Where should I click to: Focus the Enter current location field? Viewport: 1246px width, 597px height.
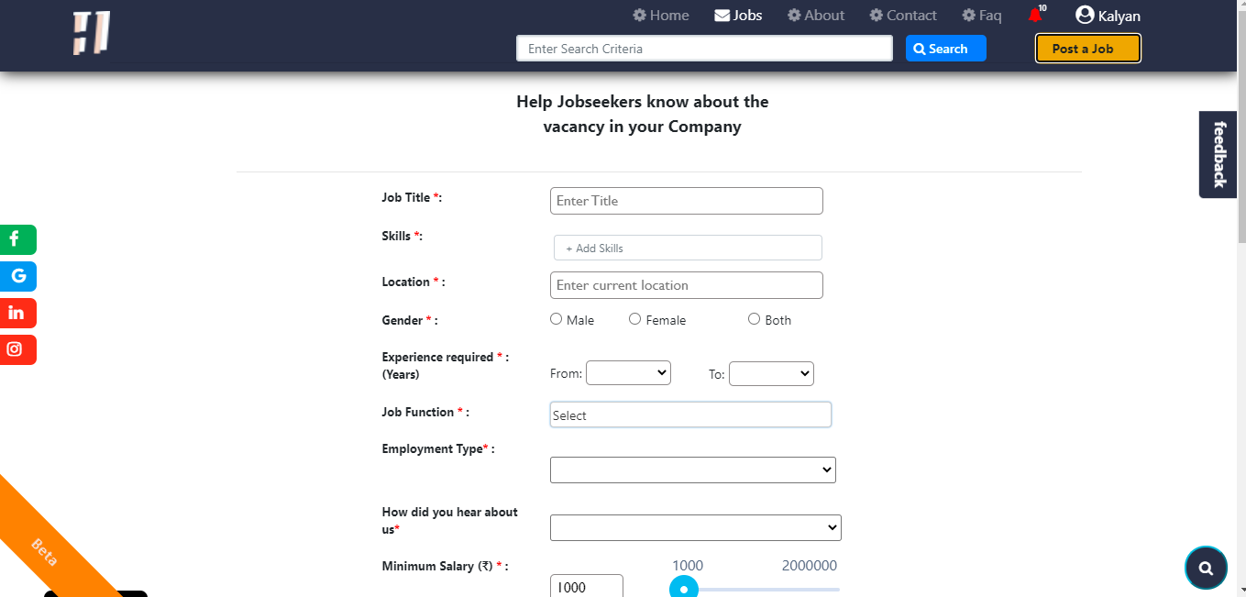[x=686, y=285]
